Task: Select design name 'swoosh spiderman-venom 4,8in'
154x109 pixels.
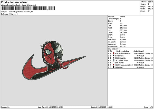Action: (21, 12)
